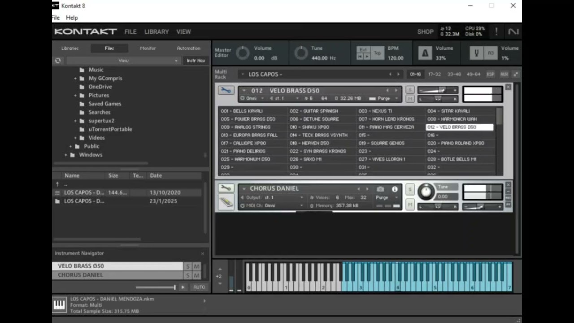The image size is (574, 323).
Task: Solo VELO BRASS D50 in Instrument Navigator
Action: [x=188, y=266]
